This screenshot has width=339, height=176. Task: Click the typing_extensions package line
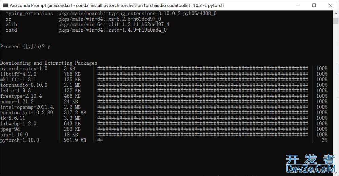111,13
